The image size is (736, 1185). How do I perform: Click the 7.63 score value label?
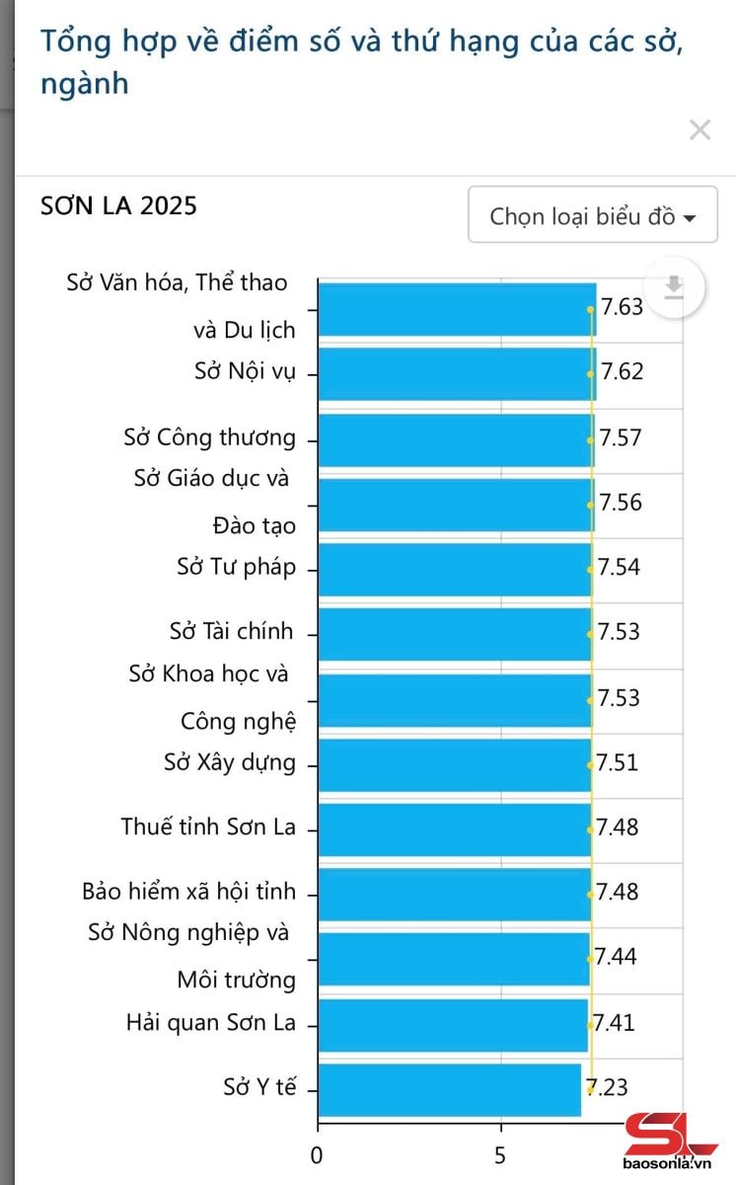623,306
